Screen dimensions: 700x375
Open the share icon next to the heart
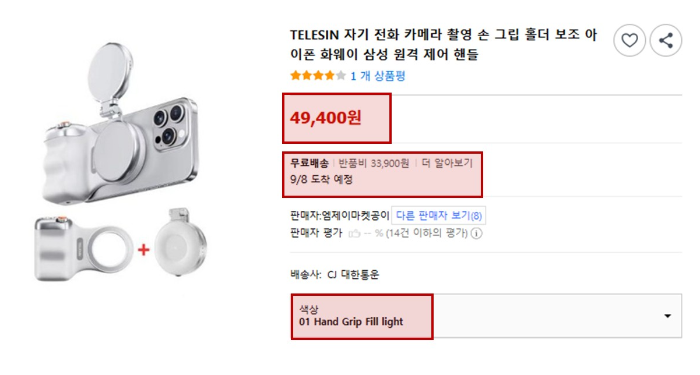[x=666, y=41]
